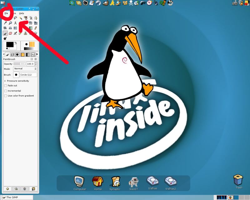
Task: Click the Opacity value stepper arrows
Action: pos(36,64)
